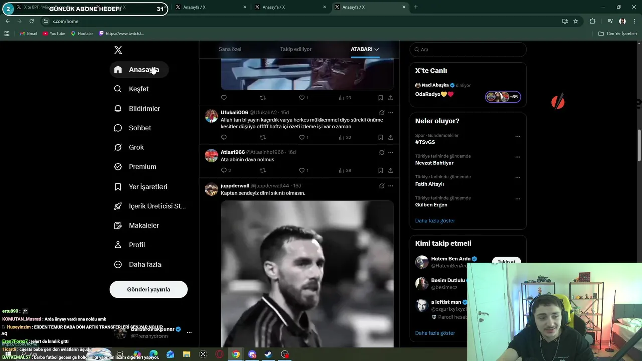Viewport: 642px width, 361px height.
Task: Like the top post with image
Action: 304,98
